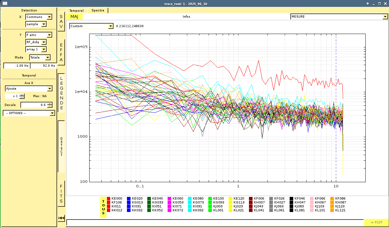Expand the Custom scale dropdown
Screen dimensions: 389x228
click(x=91, y=26)
